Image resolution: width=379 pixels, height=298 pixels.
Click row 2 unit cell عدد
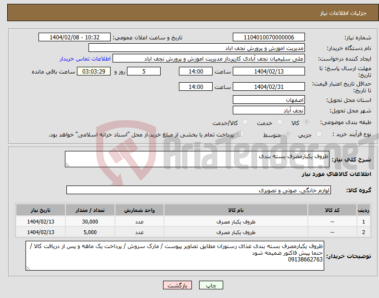click(x=139, y=232)
